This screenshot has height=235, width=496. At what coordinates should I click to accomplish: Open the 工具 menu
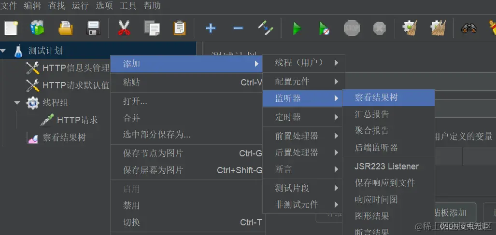[128, 6]
